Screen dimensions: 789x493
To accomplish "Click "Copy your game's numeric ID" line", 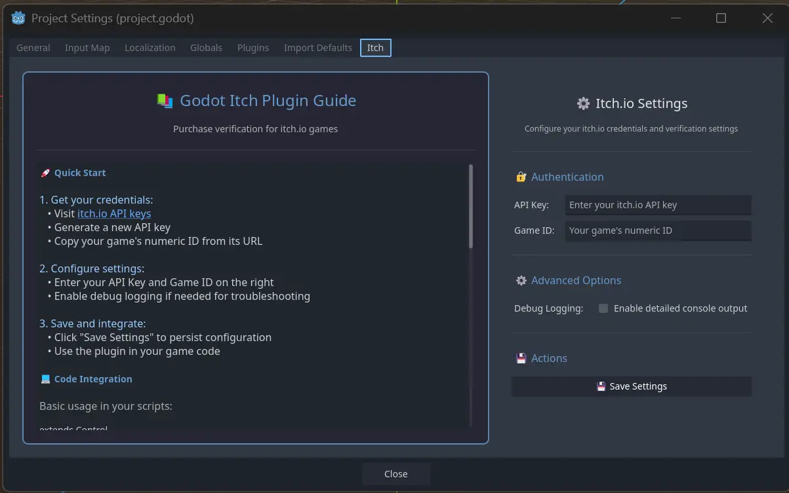I will (158, 241).
